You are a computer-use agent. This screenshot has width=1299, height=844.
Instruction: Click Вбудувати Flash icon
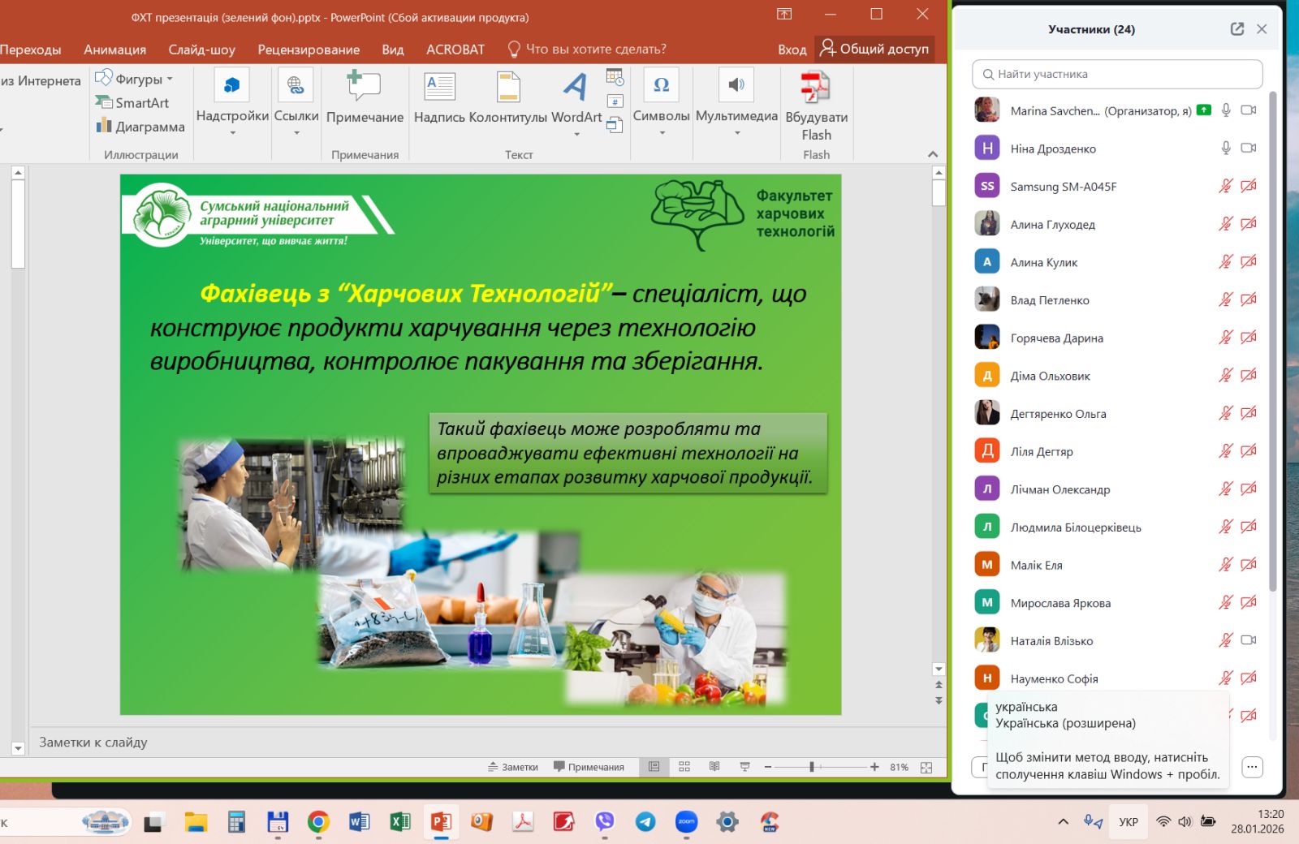click(x=816, y=88)
